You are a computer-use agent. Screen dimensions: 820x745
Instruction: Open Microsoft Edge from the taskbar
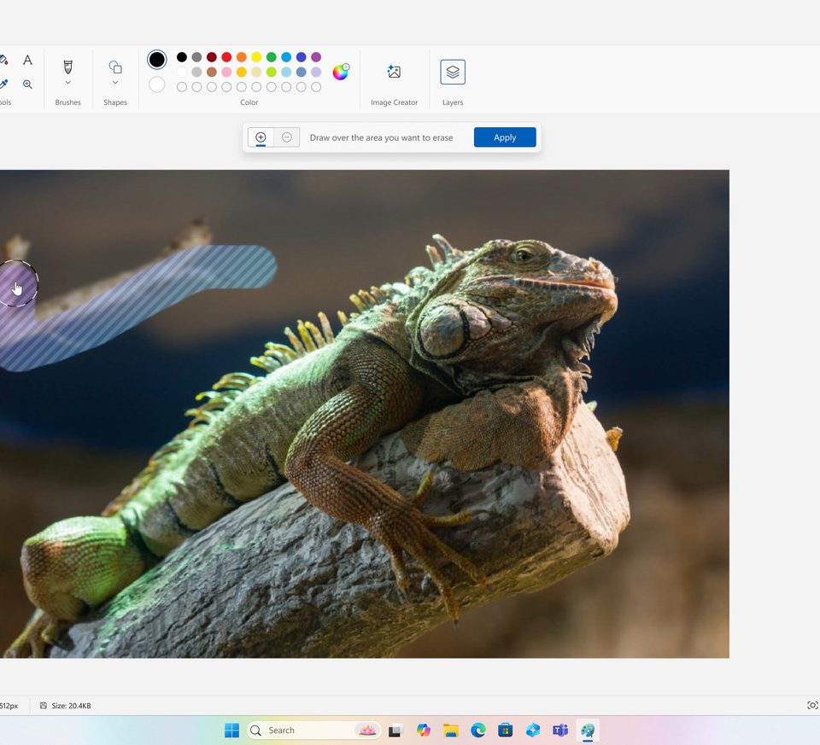(x=478, y=730)
